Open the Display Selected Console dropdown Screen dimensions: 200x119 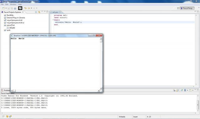coord(187,90)
